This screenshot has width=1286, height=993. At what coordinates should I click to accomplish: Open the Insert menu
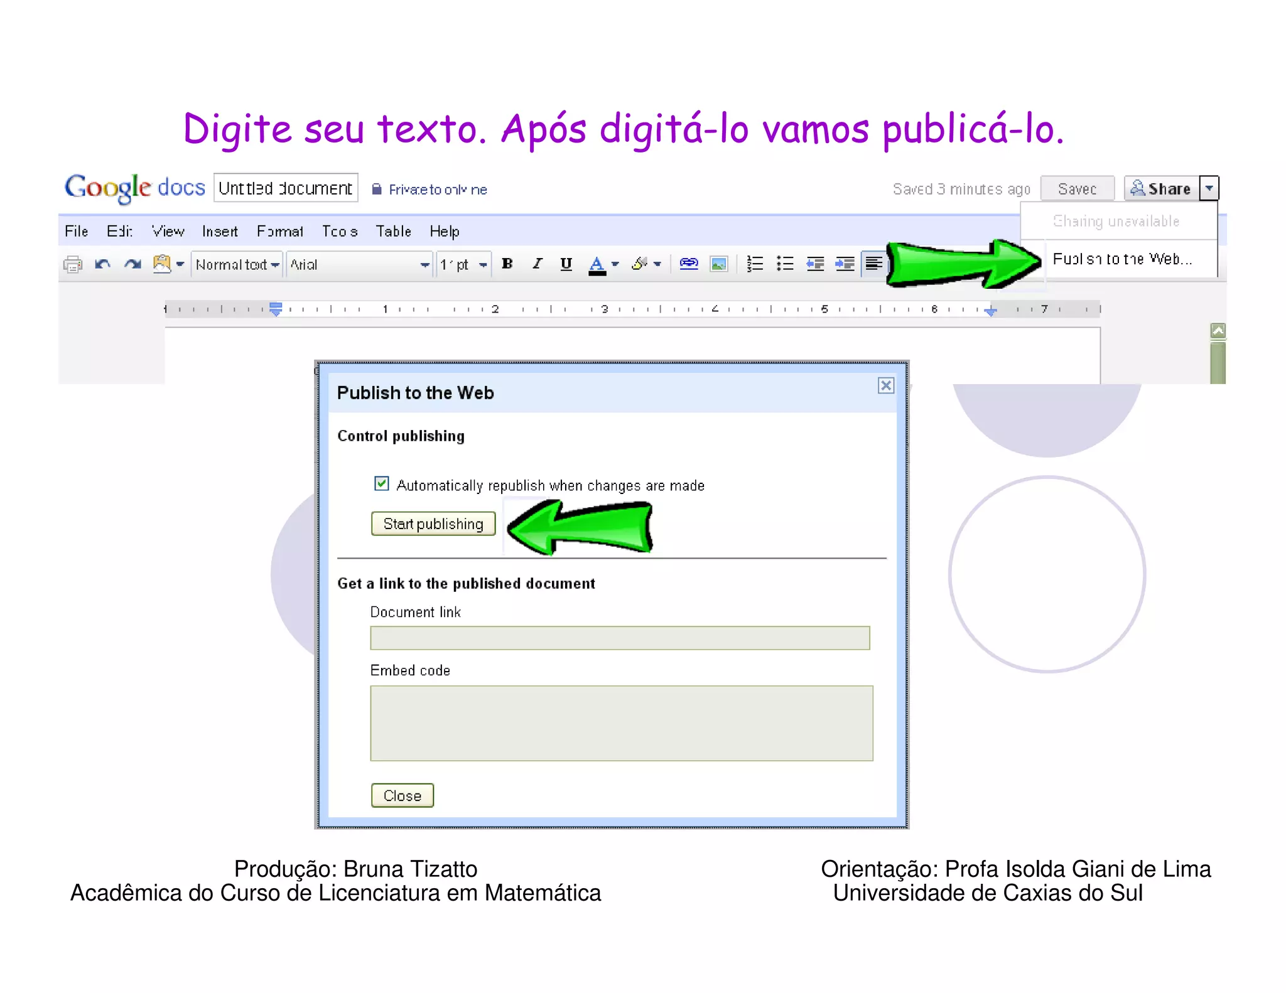[220, 232]
